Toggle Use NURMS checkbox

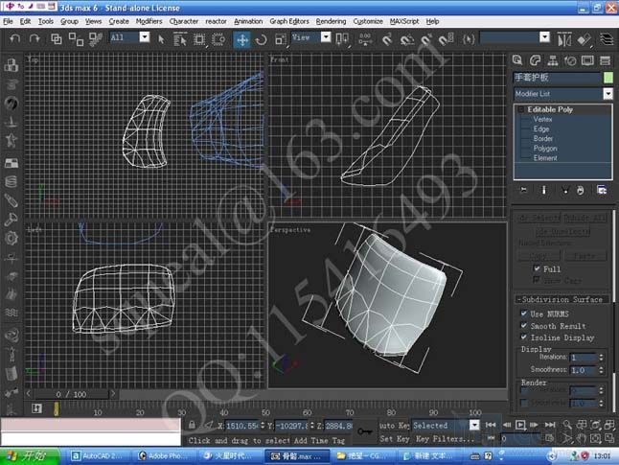[x=524, y=314]
